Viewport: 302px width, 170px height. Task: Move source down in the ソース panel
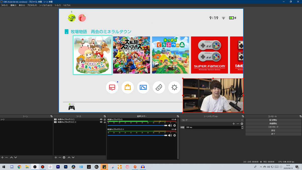pos(73,157)
